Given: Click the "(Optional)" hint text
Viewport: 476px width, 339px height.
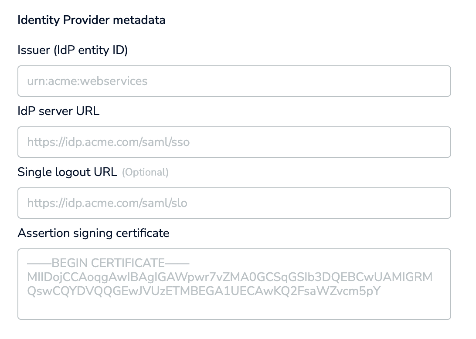Looking at the screenshot, I should [145, 173].
